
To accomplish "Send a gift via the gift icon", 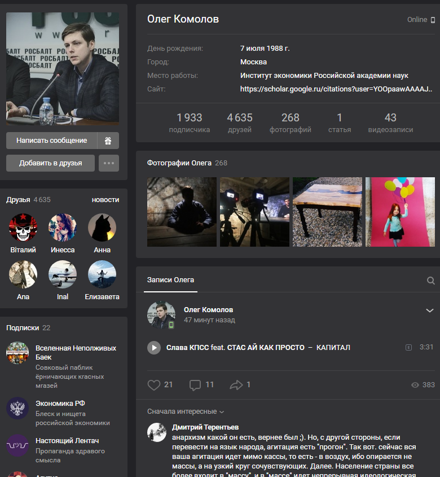I will pyautogui.click(x=108, y=141).
